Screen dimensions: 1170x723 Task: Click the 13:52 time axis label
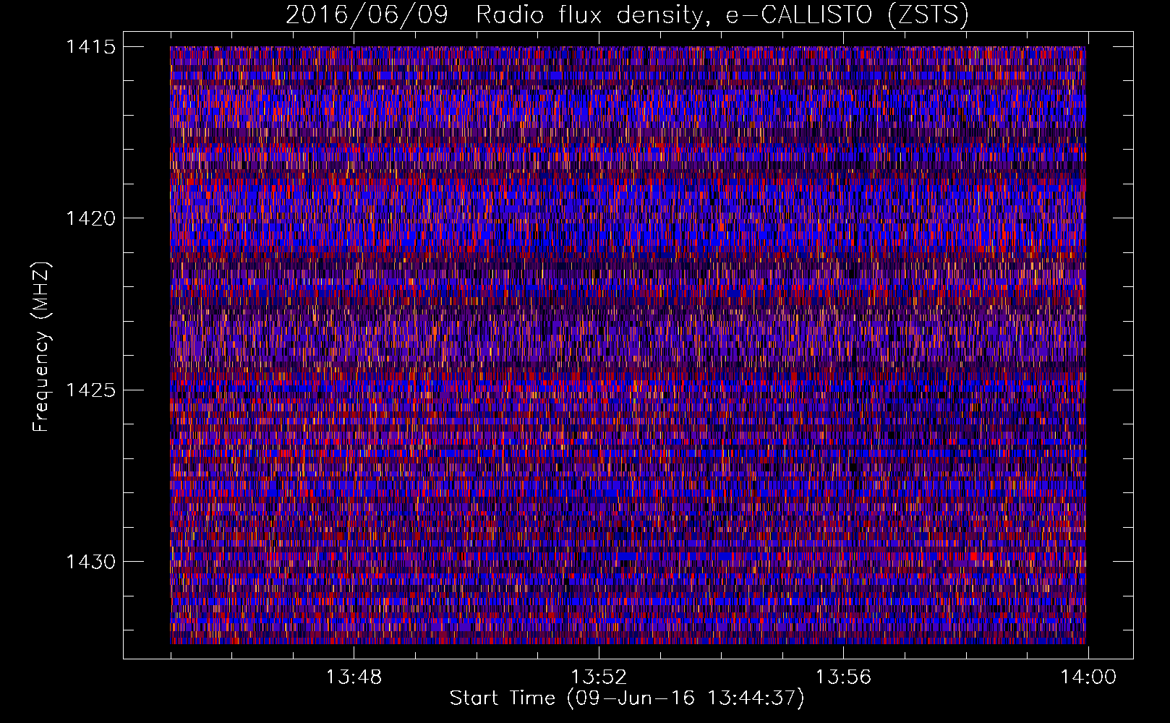(x=599, y=677)
